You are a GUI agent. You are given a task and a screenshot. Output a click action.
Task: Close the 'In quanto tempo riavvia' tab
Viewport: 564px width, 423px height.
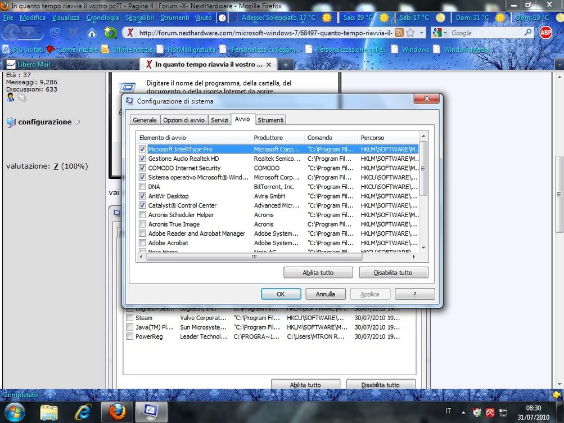point(269,65)
